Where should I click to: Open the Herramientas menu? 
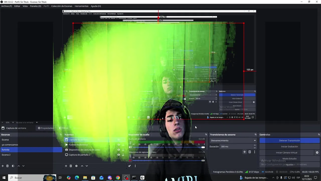click(82, 6)
